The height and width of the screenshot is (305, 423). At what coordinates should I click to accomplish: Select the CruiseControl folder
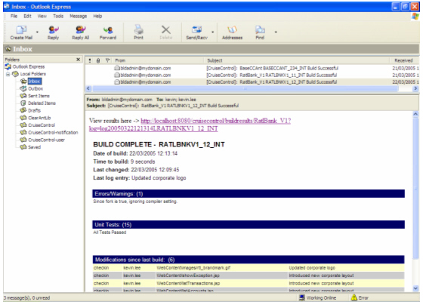(42, 125)
